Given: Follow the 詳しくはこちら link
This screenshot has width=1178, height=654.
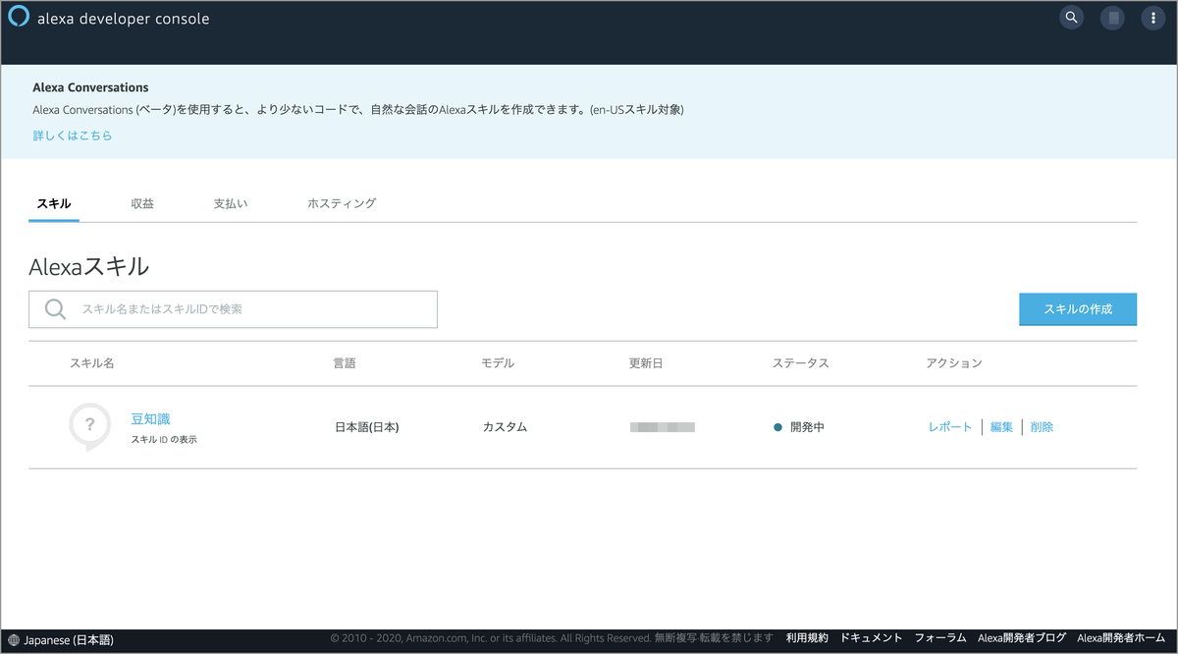Looking at the screenshot, I should pyautogui.click(x=73, y=136).
